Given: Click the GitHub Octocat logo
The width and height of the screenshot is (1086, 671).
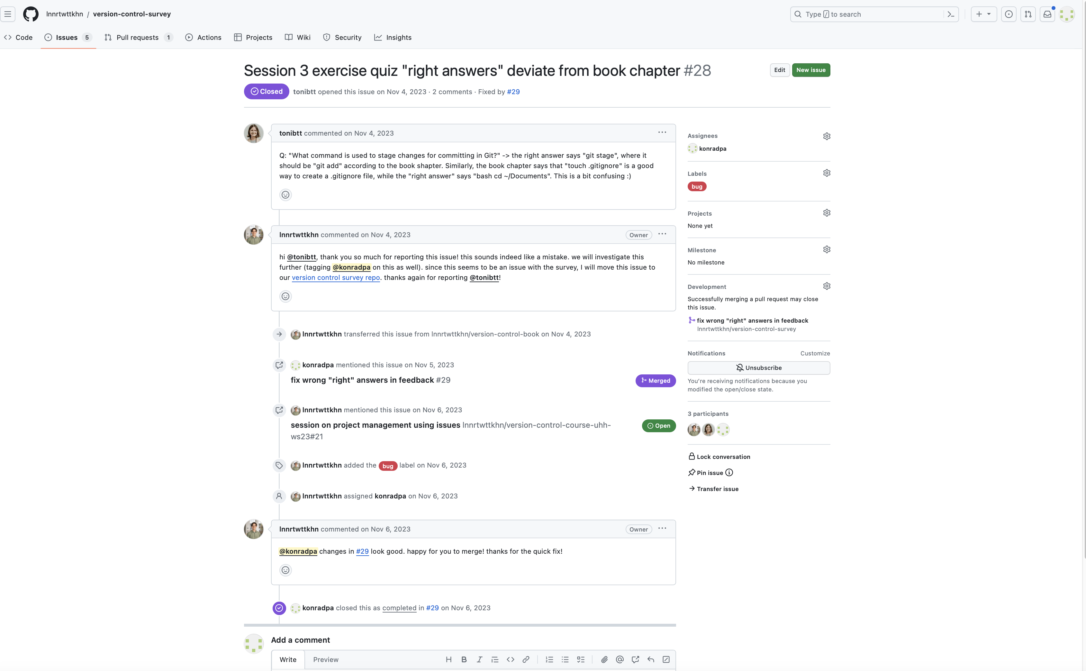Looking at the screenshot, I should [31, 14].
